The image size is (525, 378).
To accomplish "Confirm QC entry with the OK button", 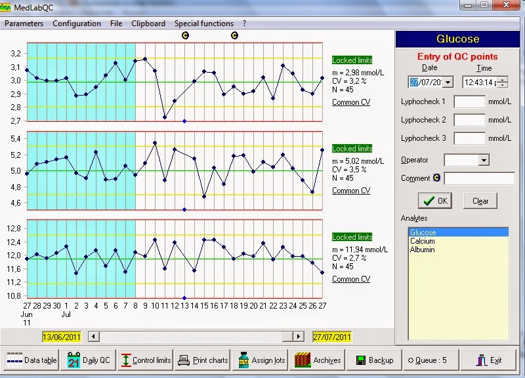I will coord(436,201).
